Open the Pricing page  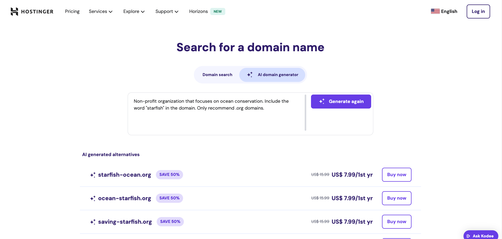[72, 11]
